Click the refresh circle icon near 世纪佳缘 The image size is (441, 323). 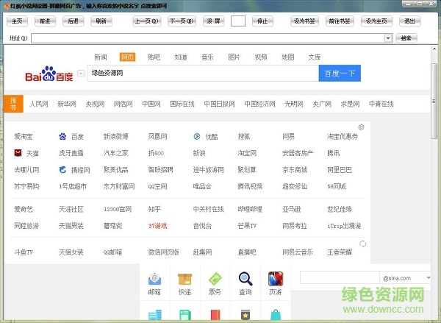(x=363, y=243)
